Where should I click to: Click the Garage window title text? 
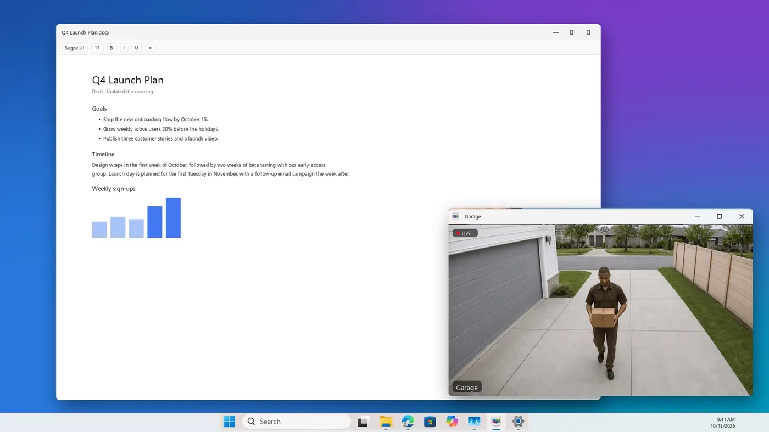tap(472, 216)
